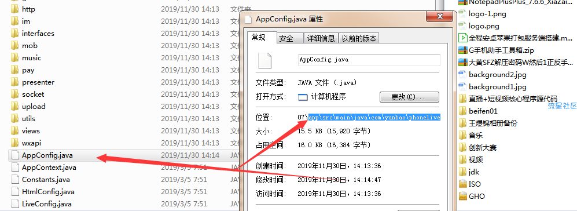
Task: Select the utils folder icon
Action: click(x=14, y=118)
